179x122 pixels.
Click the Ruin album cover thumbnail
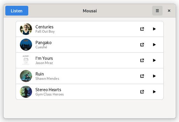[x=26, y=76]
